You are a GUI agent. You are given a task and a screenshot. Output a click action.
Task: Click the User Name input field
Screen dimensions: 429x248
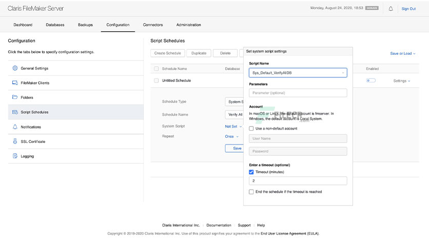pos(298,138)
